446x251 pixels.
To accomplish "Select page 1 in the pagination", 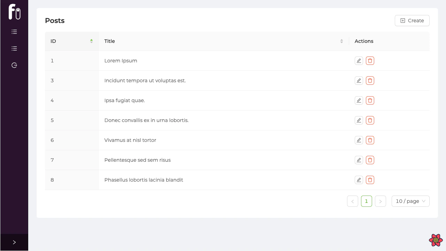I will (366, 201).
